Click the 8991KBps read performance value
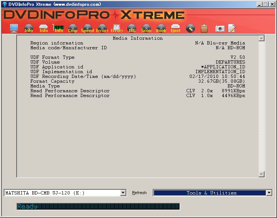Viewport: 277px width, 218px height. (x=233, y=91)
